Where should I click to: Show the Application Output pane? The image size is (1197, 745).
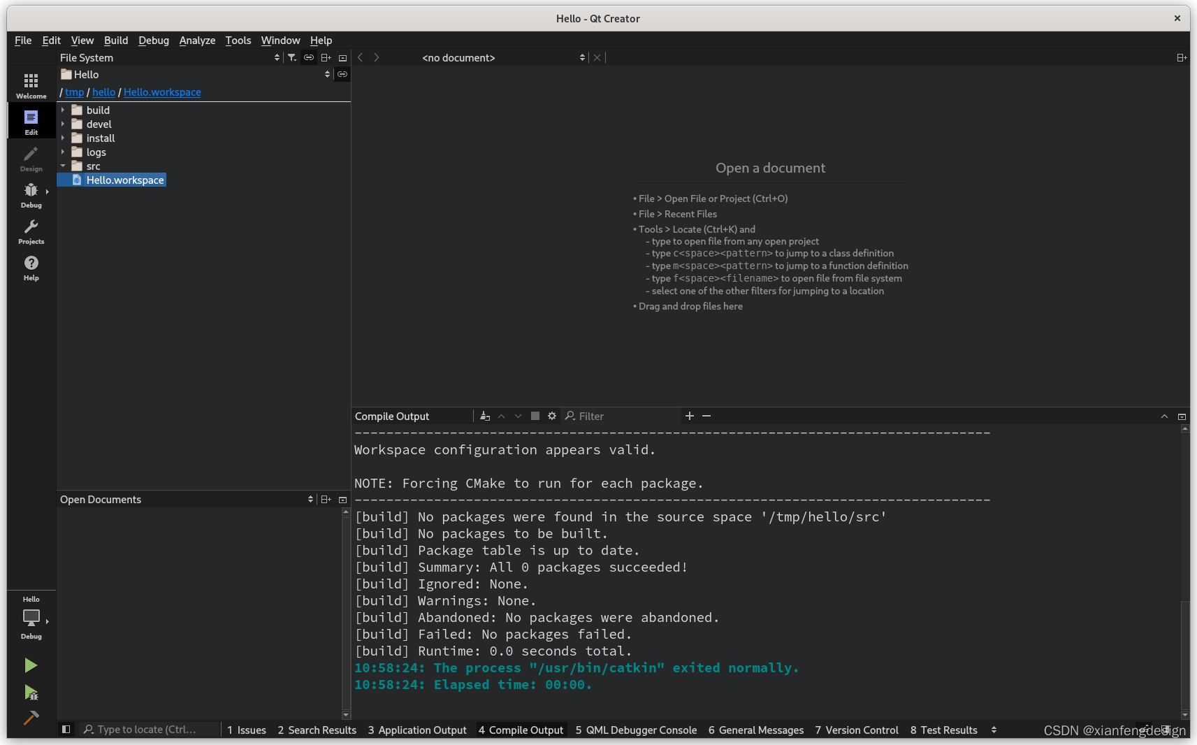(417, 730)
